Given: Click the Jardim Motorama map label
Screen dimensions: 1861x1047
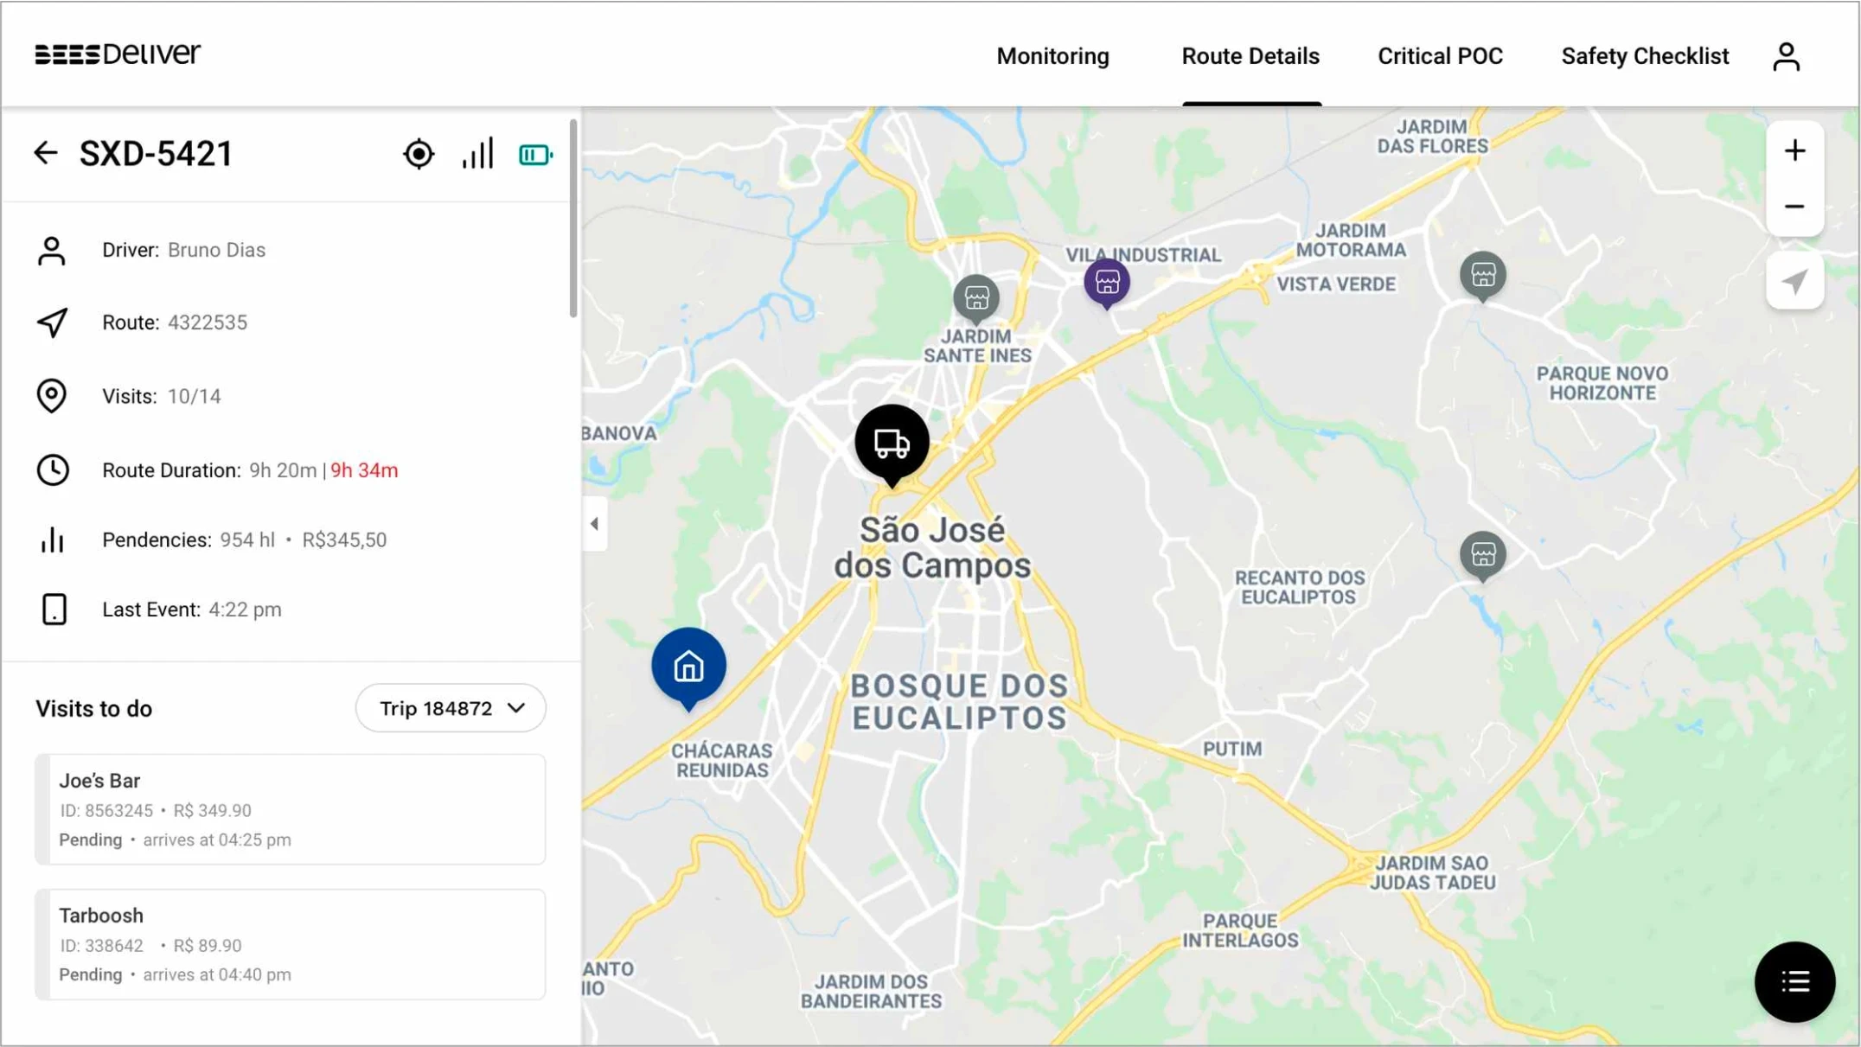Looking at the screenshot, I should (1351, 240).
